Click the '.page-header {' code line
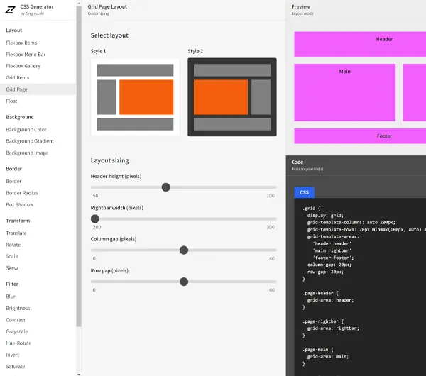426x376 pixels. [x=320, y=293]
